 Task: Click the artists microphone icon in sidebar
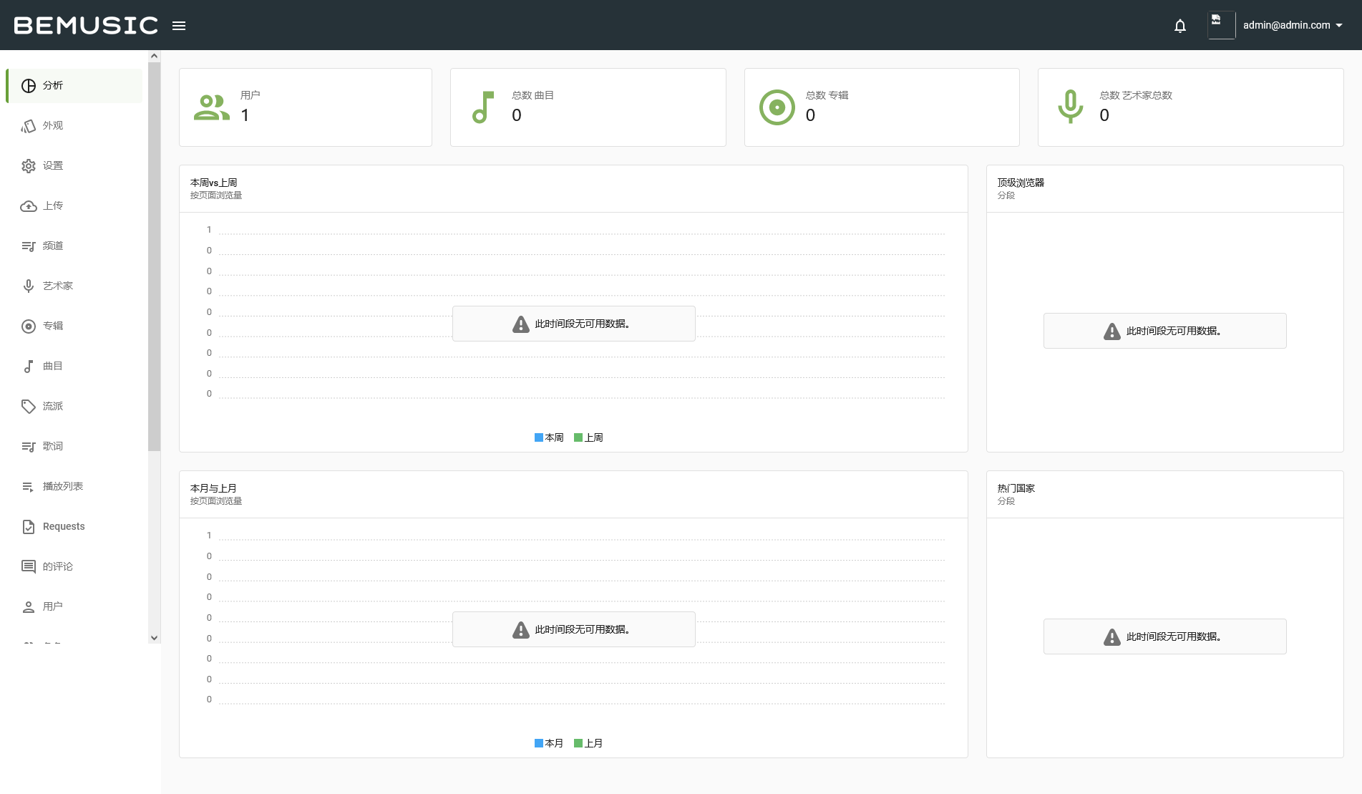pos(29,286)
